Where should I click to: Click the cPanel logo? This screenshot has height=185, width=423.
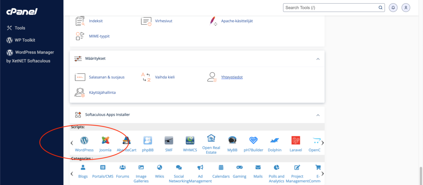[x=21, y=11]
